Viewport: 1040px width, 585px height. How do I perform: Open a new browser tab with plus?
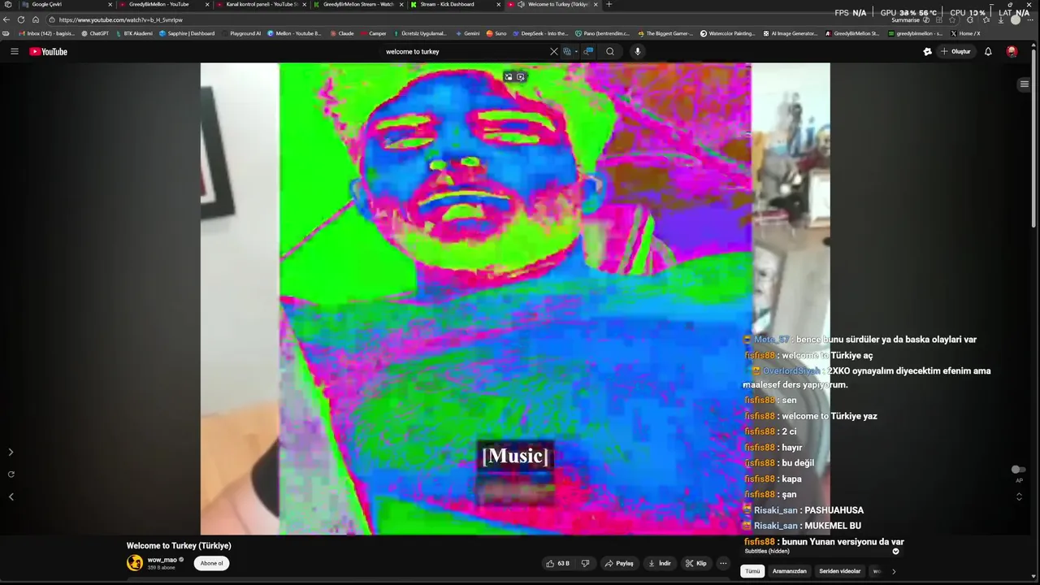609,4
